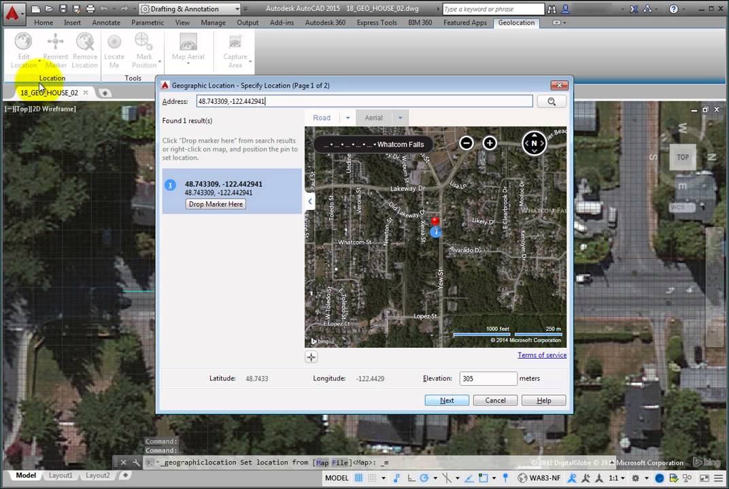Click the Help button in dialog

coord(543,400)
